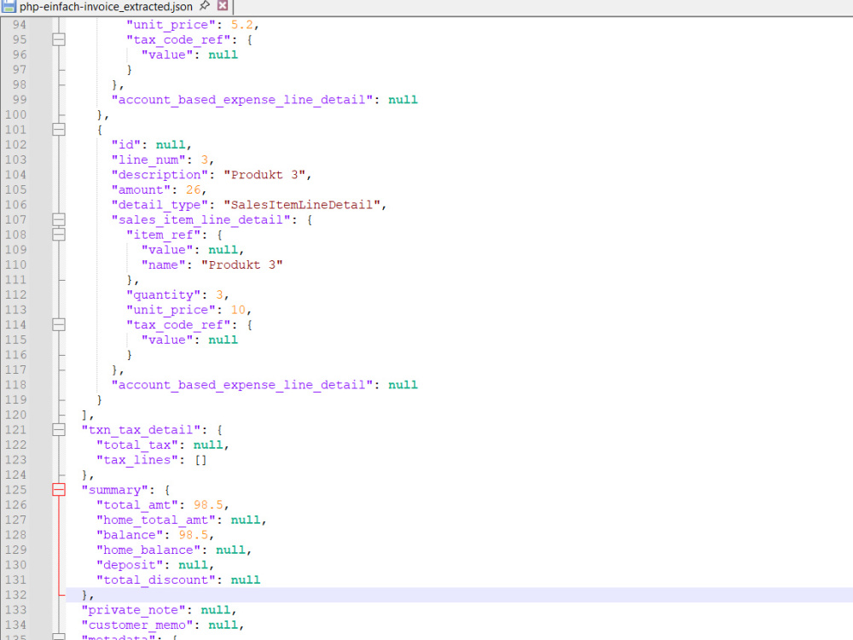
Task: Click "tax_code_ref" key on line 114
Action: coord(178,325)
